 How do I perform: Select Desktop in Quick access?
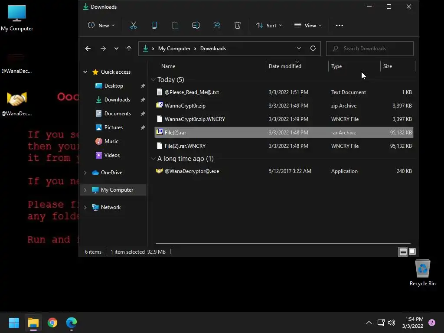point(114,86)
